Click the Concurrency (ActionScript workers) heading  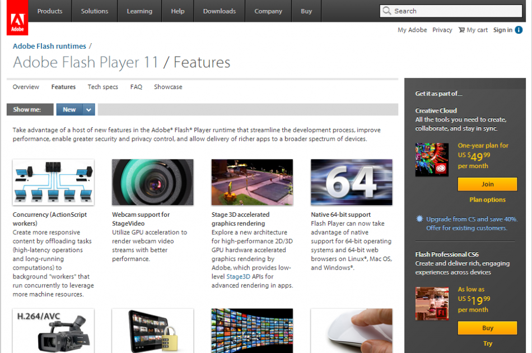pyautogui.click(x=49, y=219)
